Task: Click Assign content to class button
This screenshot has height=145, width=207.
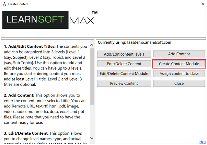Action: click(179, 73)
